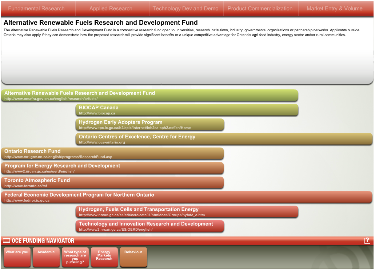Select Federal Economic Development Program for Northern Ontario
Screen dimensions: 375x271
(x=187, y=197)
